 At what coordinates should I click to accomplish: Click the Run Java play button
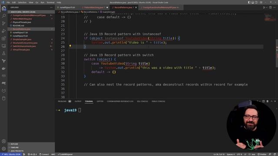pos(264,7)
